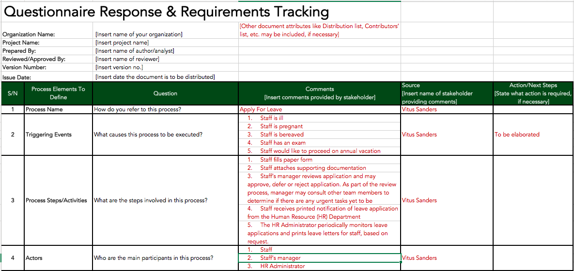This screenshot has width=574, height=271.
Task: Click the 'Process Name' cell
Action: tap(59, 109)
